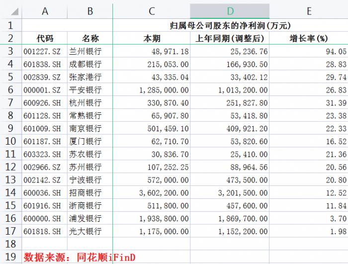Select column A header

pyautogui.click(x=45, y=11)
